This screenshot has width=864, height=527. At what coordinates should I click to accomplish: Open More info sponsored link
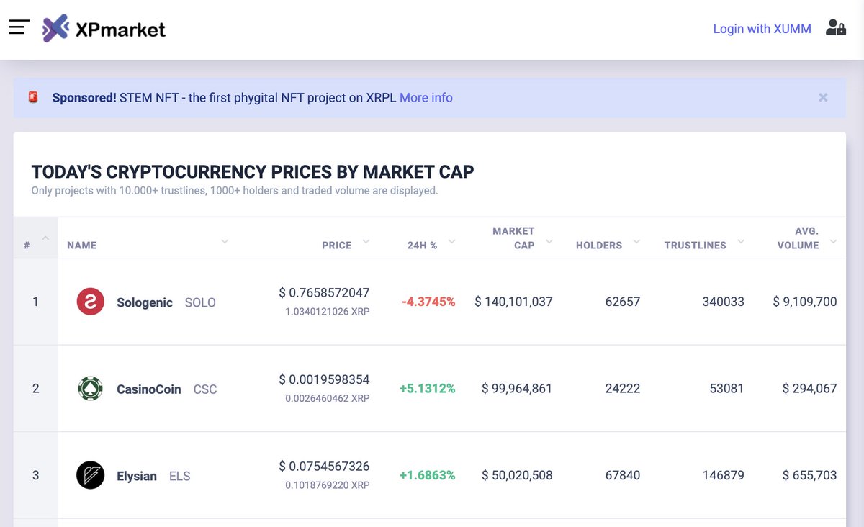[426, 98]
